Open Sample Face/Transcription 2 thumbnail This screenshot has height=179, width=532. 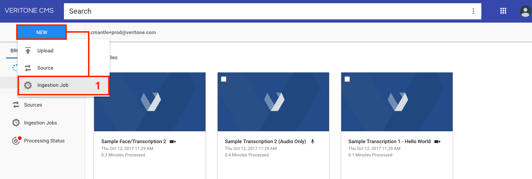tap(150, 102)
